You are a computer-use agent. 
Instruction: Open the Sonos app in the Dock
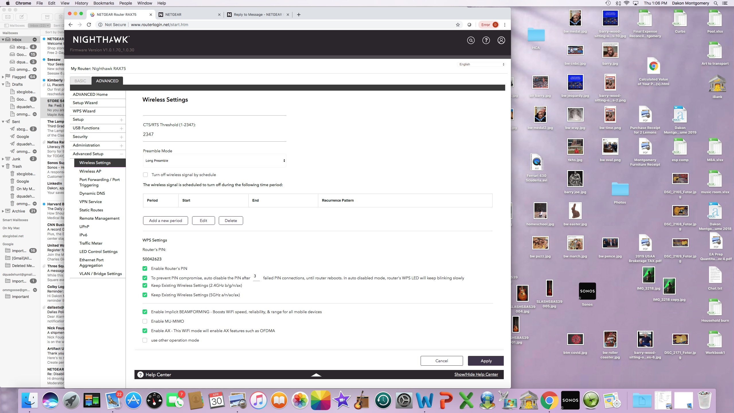pos(570,400)
